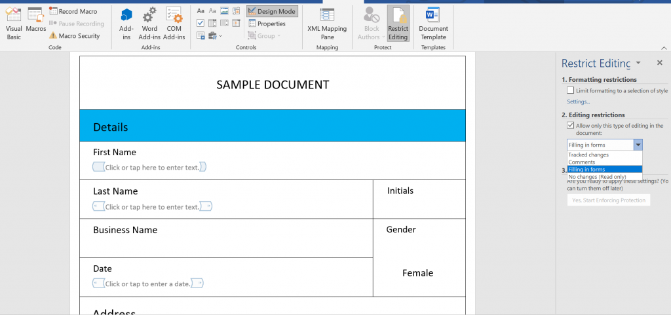This screenshot has width=671, height=315.
Task: Click the SAMPLE DOCUMENT title
Action: pos(273,84)
